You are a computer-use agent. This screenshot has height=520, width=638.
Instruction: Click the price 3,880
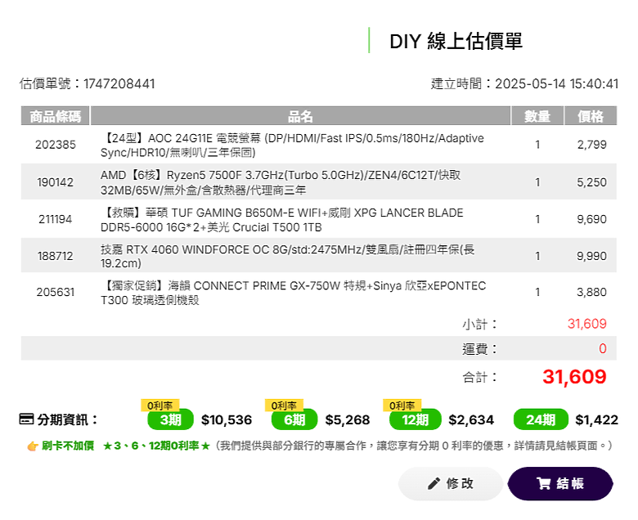591,293
